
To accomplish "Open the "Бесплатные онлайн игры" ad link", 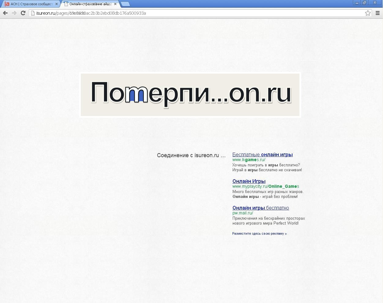I will 262,155.
